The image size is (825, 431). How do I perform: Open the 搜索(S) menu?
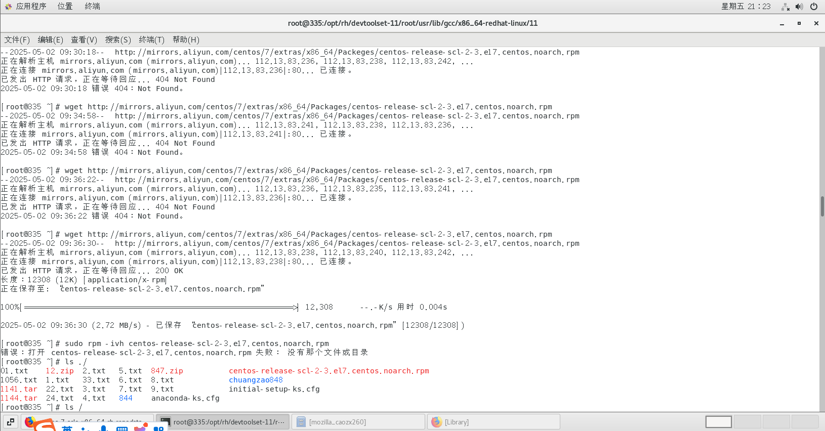point(118,40)
